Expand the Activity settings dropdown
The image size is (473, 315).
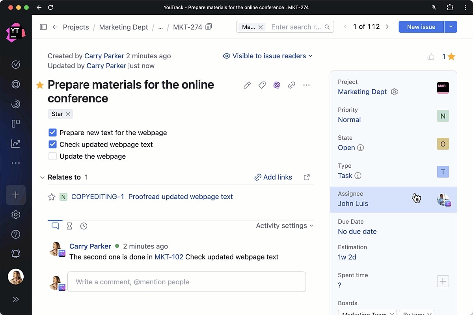pyautogui.click(x=285, y=226)
